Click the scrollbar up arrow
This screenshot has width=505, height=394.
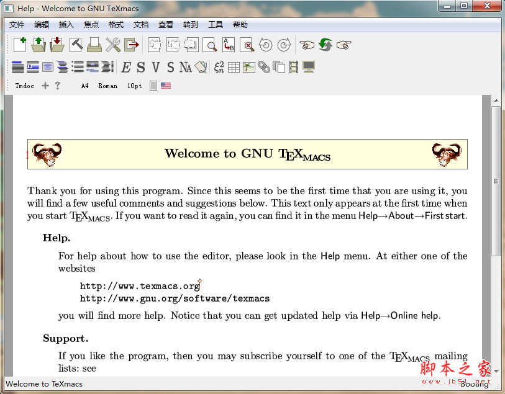(496, 101)
